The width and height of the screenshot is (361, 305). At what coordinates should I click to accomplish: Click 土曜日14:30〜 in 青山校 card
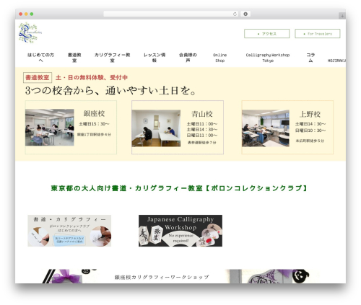click(202, 130)
